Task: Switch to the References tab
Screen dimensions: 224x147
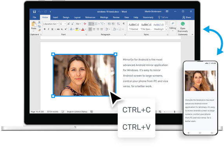Action: point(90,17)
